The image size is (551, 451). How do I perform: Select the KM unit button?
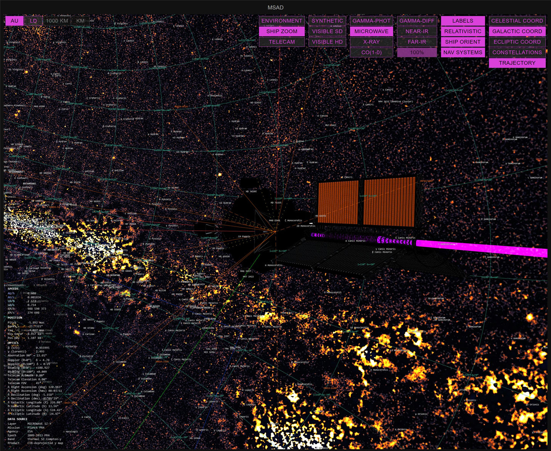(80, 21)
